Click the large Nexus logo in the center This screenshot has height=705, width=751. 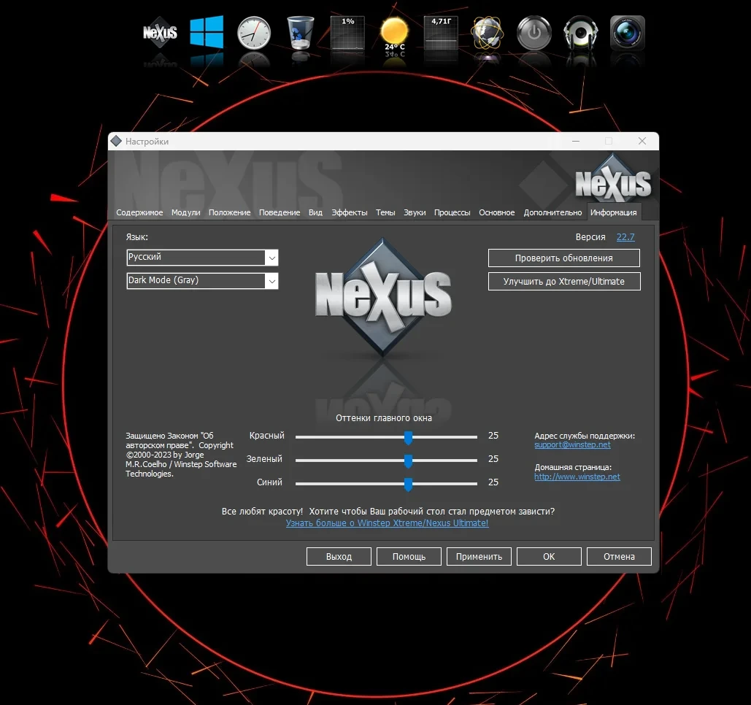[x=382, y=297]
